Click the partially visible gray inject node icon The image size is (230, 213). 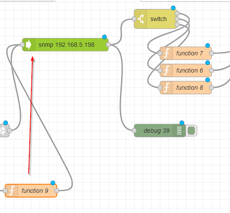click(x=2, y=131)
